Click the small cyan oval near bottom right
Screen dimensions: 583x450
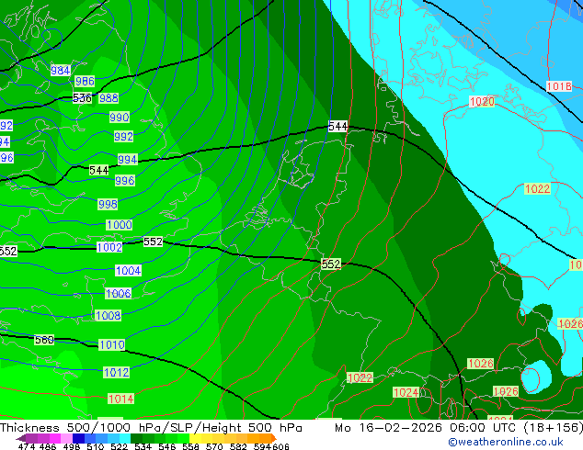pyautogui.click(x=533, y=378)
